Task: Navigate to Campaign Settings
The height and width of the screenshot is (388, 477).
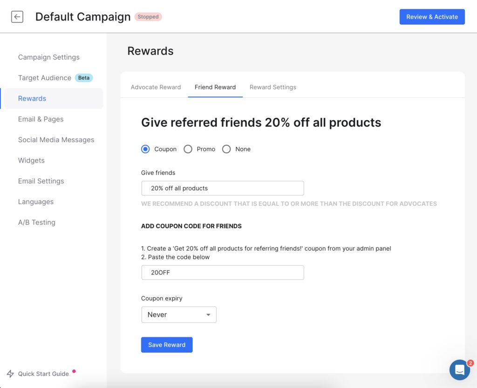Action: coord(48,57)
